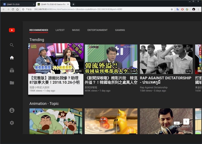This screenshot has height=144, width=202.
Task: Click the Google Translate extension icon
Action: pos(178,9)
